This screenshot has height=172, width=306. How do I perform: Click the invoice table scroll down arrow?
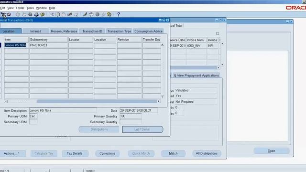point(222,64)
